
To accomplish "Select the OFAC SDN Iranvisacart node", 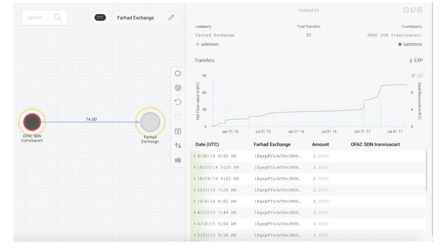I will (x=32, y=122).
